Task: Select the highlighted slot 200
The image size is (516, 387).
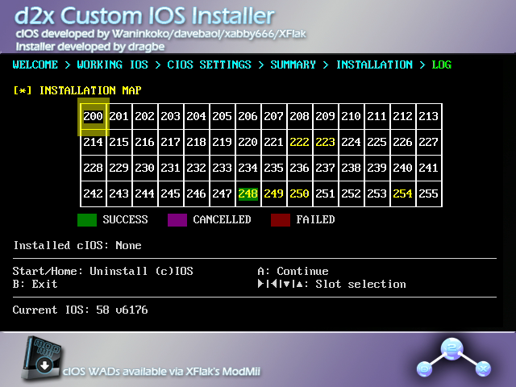Action: [x=94, y=117]
